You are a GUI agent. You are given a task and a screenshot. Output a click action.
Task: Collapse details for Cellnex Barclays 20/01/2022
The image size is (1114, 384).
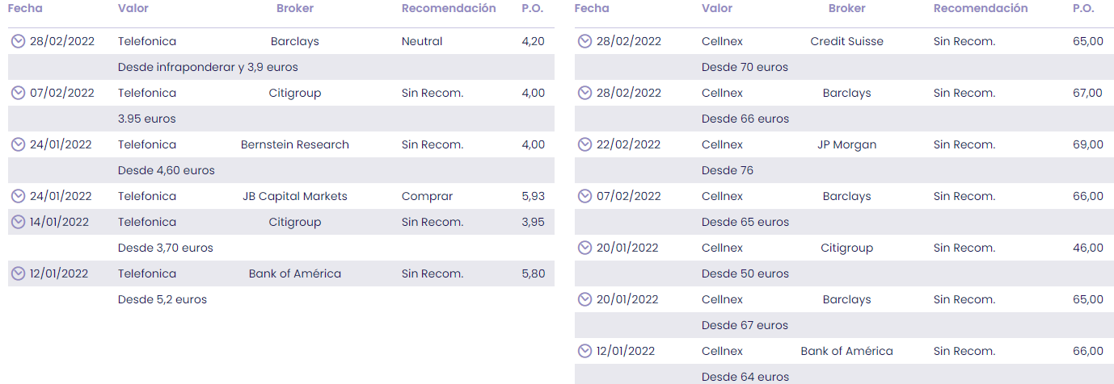click(x=585, y=299)
